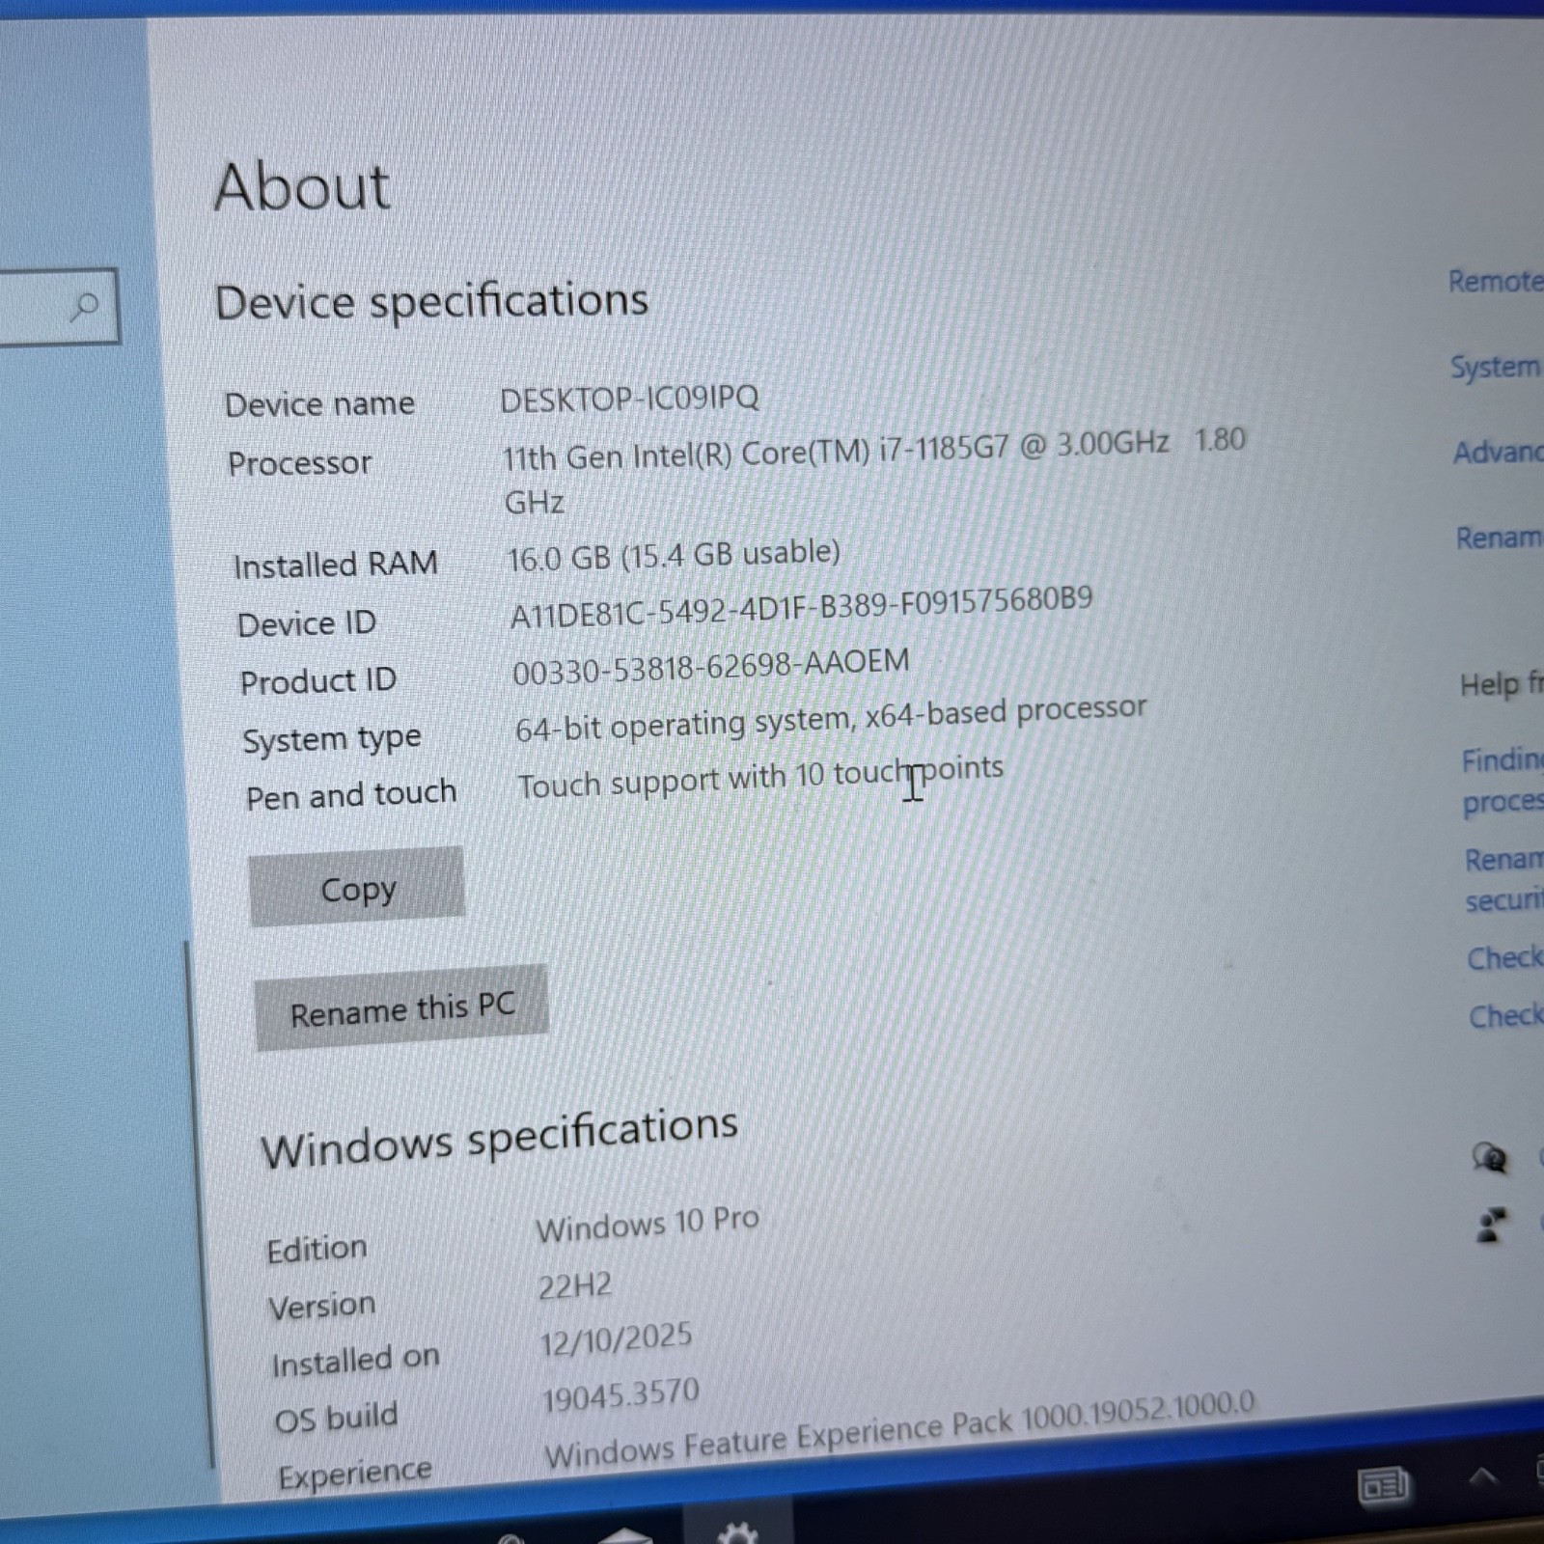
Task: Click the 'Device ID' label
Action: coord(306,623)
